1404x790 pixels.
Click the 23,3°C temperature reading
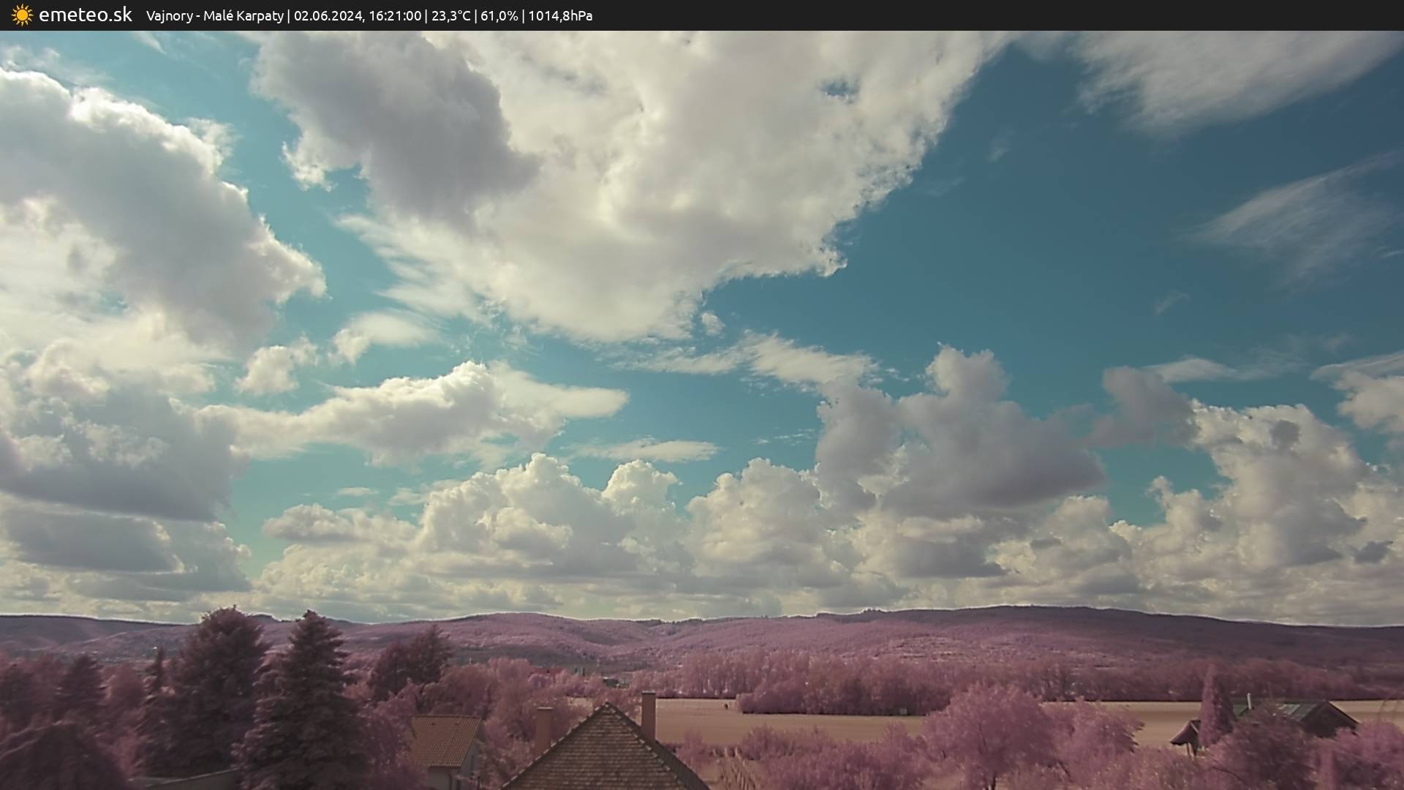point(450,15)
